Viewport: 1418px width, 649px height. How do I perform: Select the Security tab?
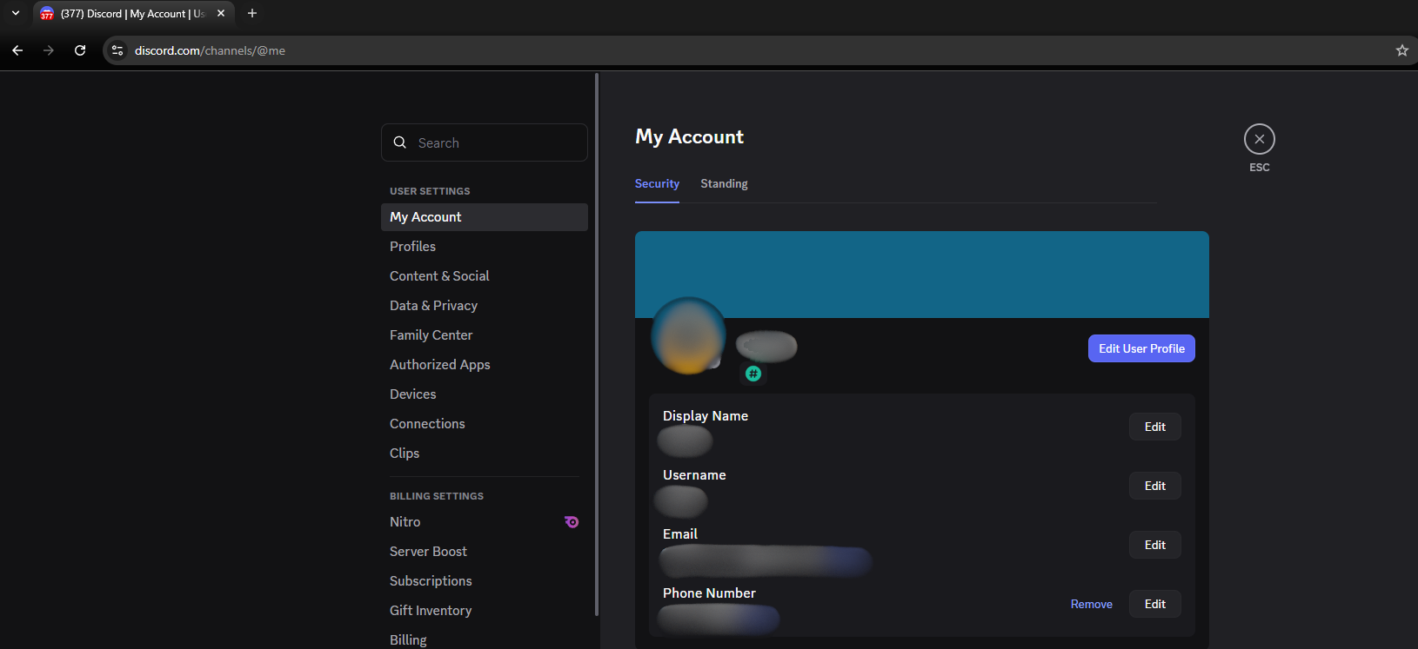point(657,183)
